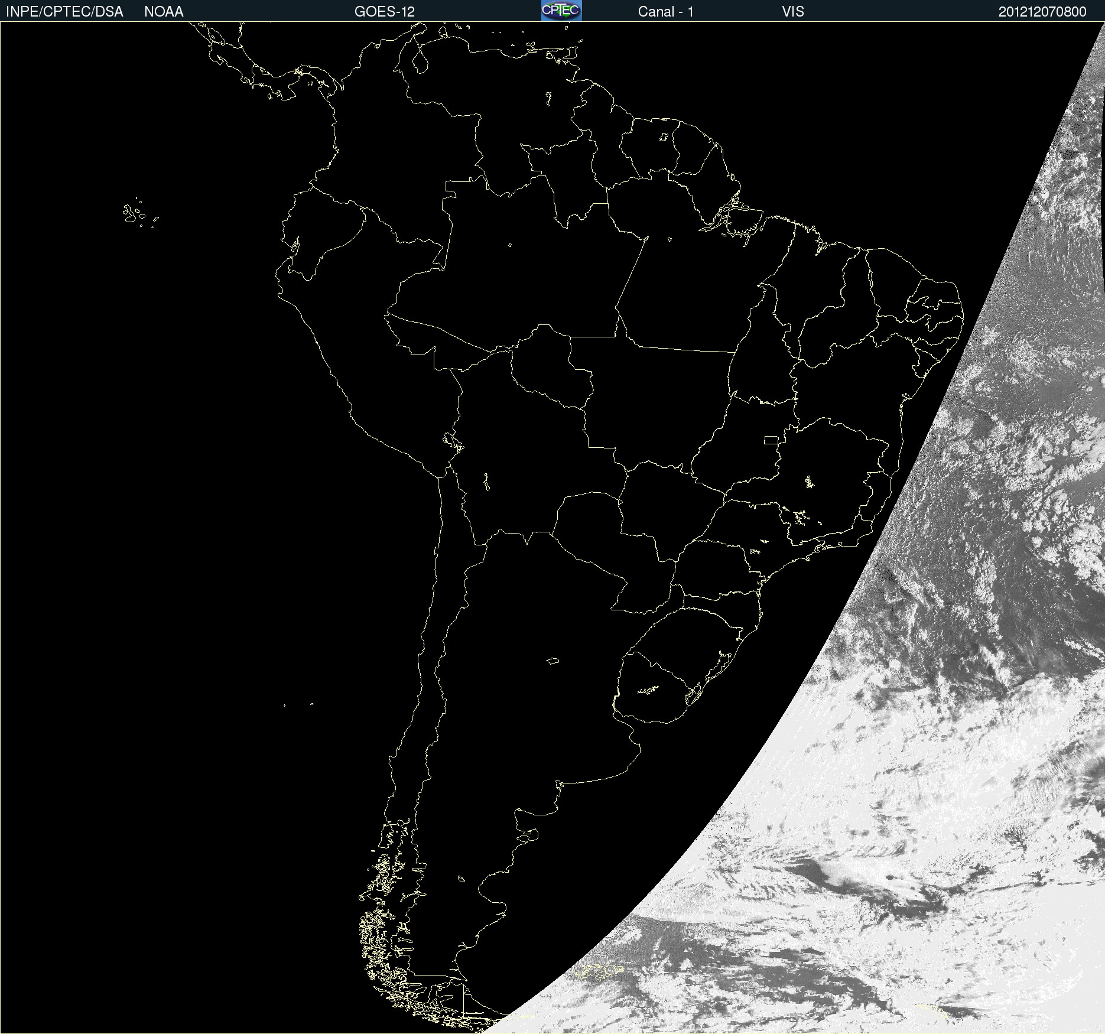Click the NOAA label in the header
The width and height of the screenshot is (1105, 1034).
coord(164,12)
